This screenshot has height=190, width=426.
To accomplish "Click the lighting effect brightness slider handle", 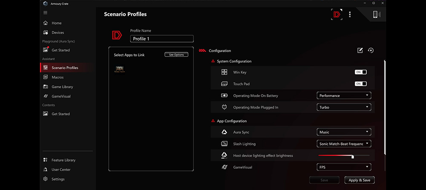I will pyautogui.click(x=353, y=156).
